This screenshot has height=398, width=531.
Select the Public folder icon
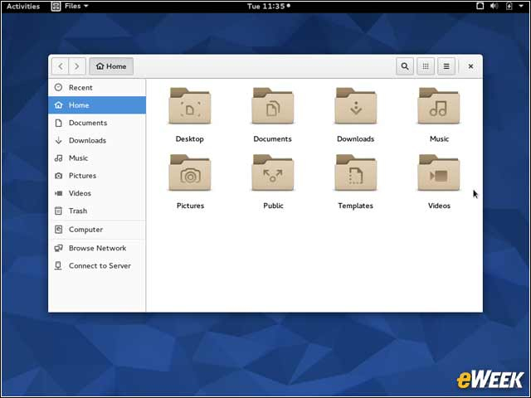click(x=273, y=173)
